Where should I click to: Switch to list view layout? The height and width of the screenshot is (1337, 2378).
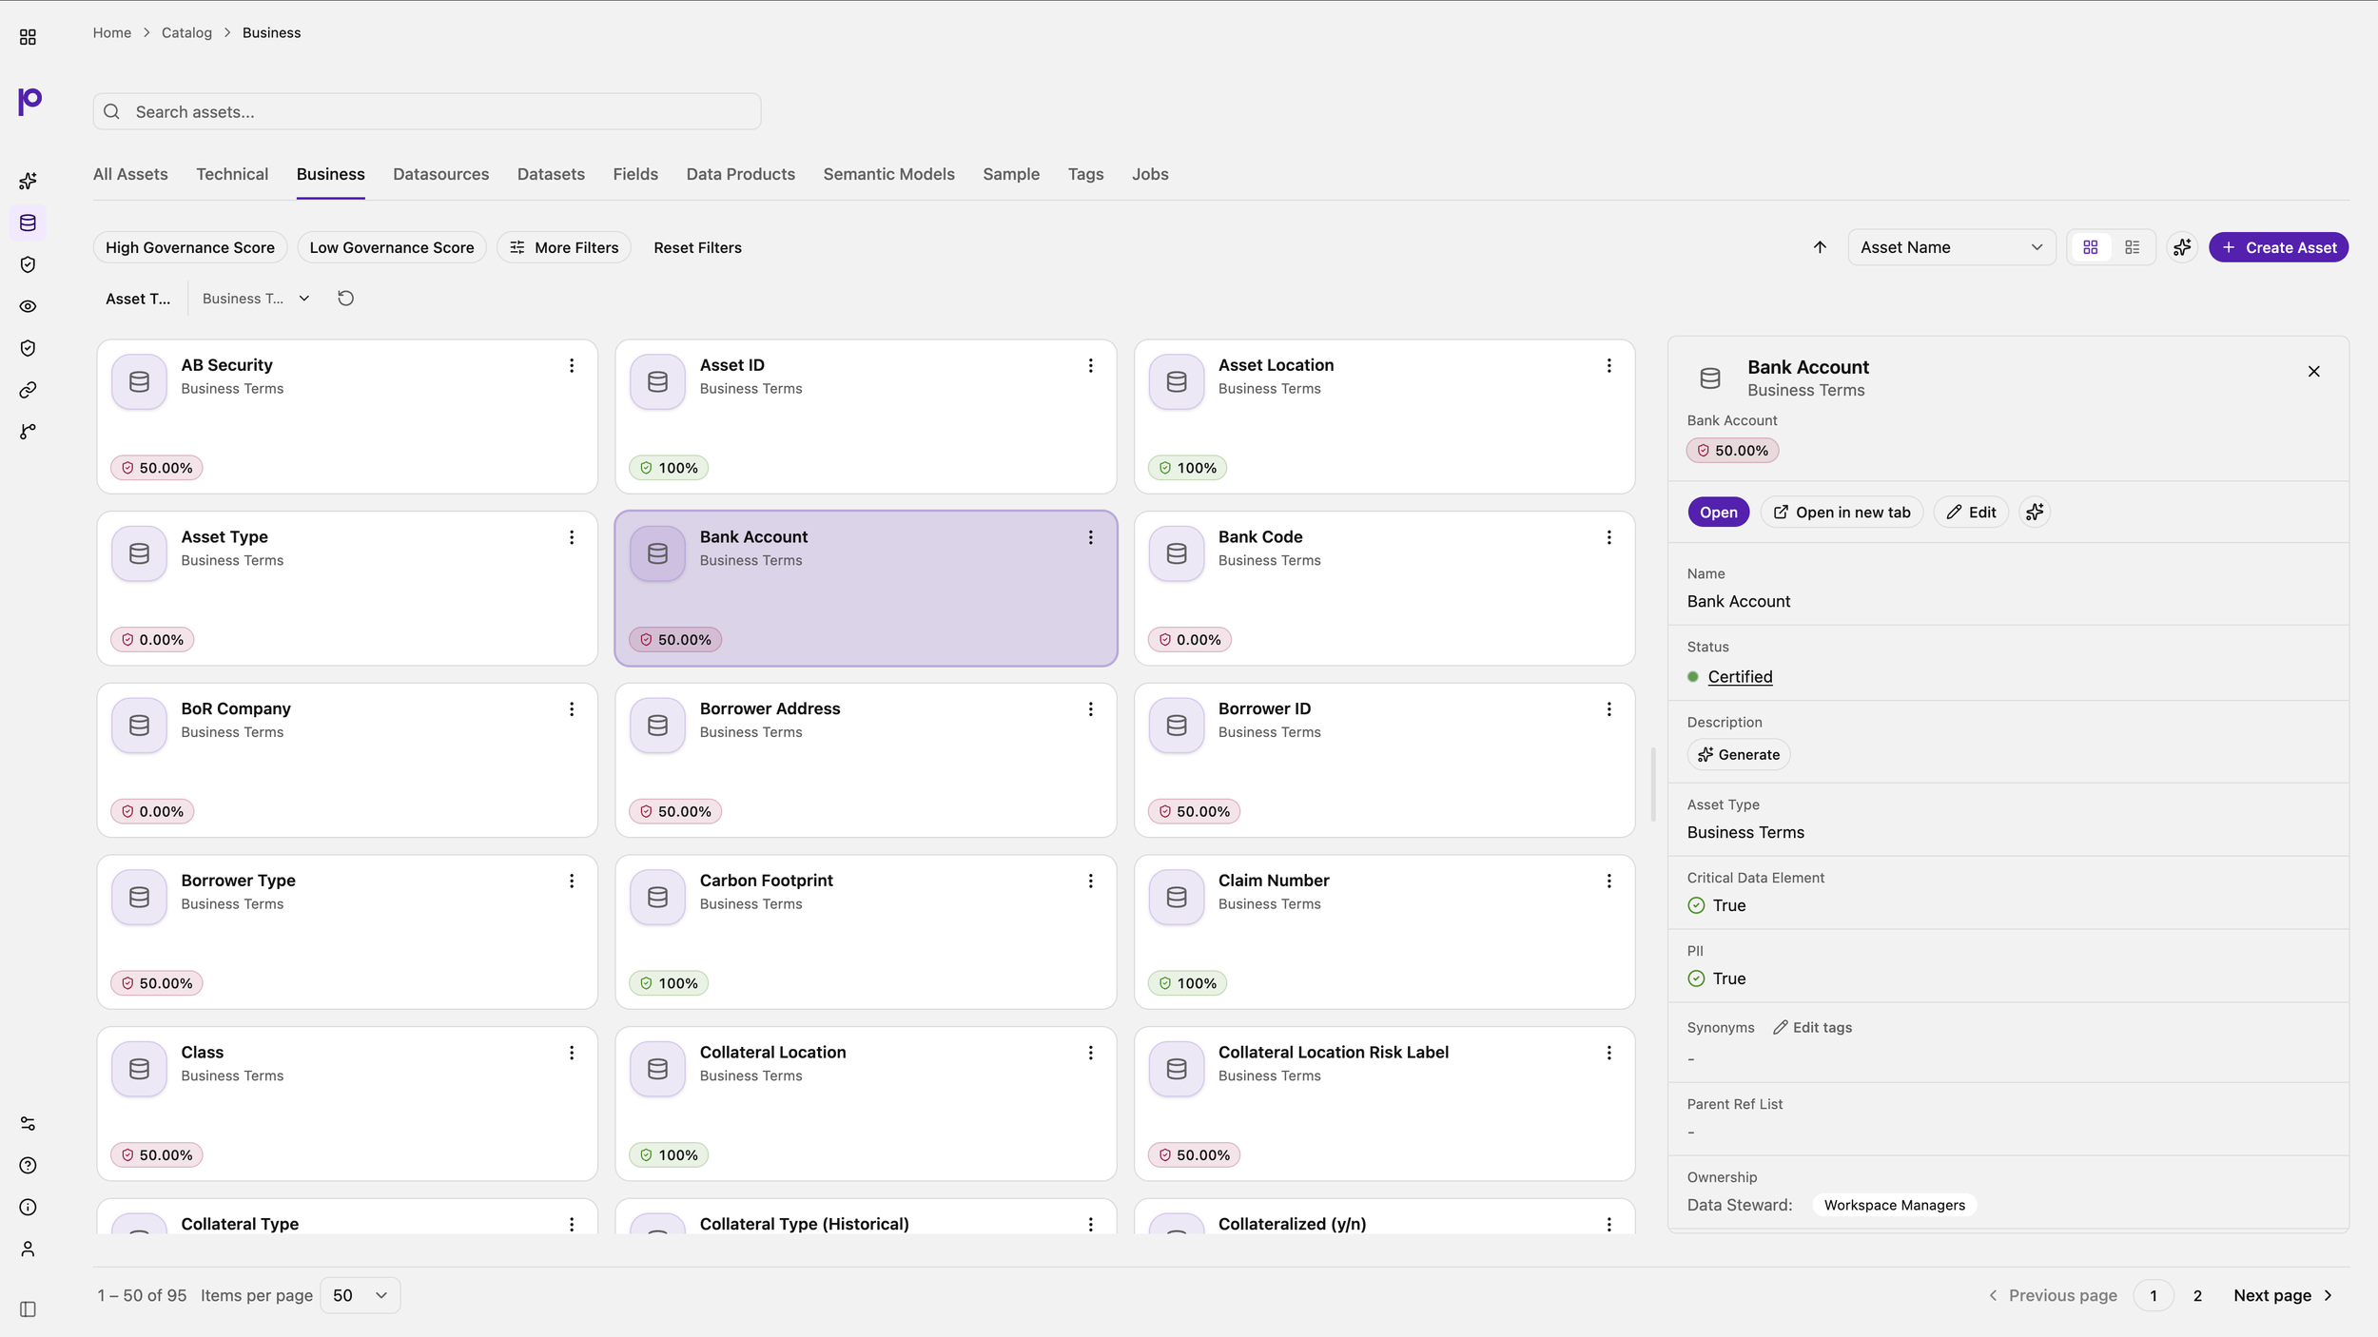pyautogui.click(x=2132, y=247)
